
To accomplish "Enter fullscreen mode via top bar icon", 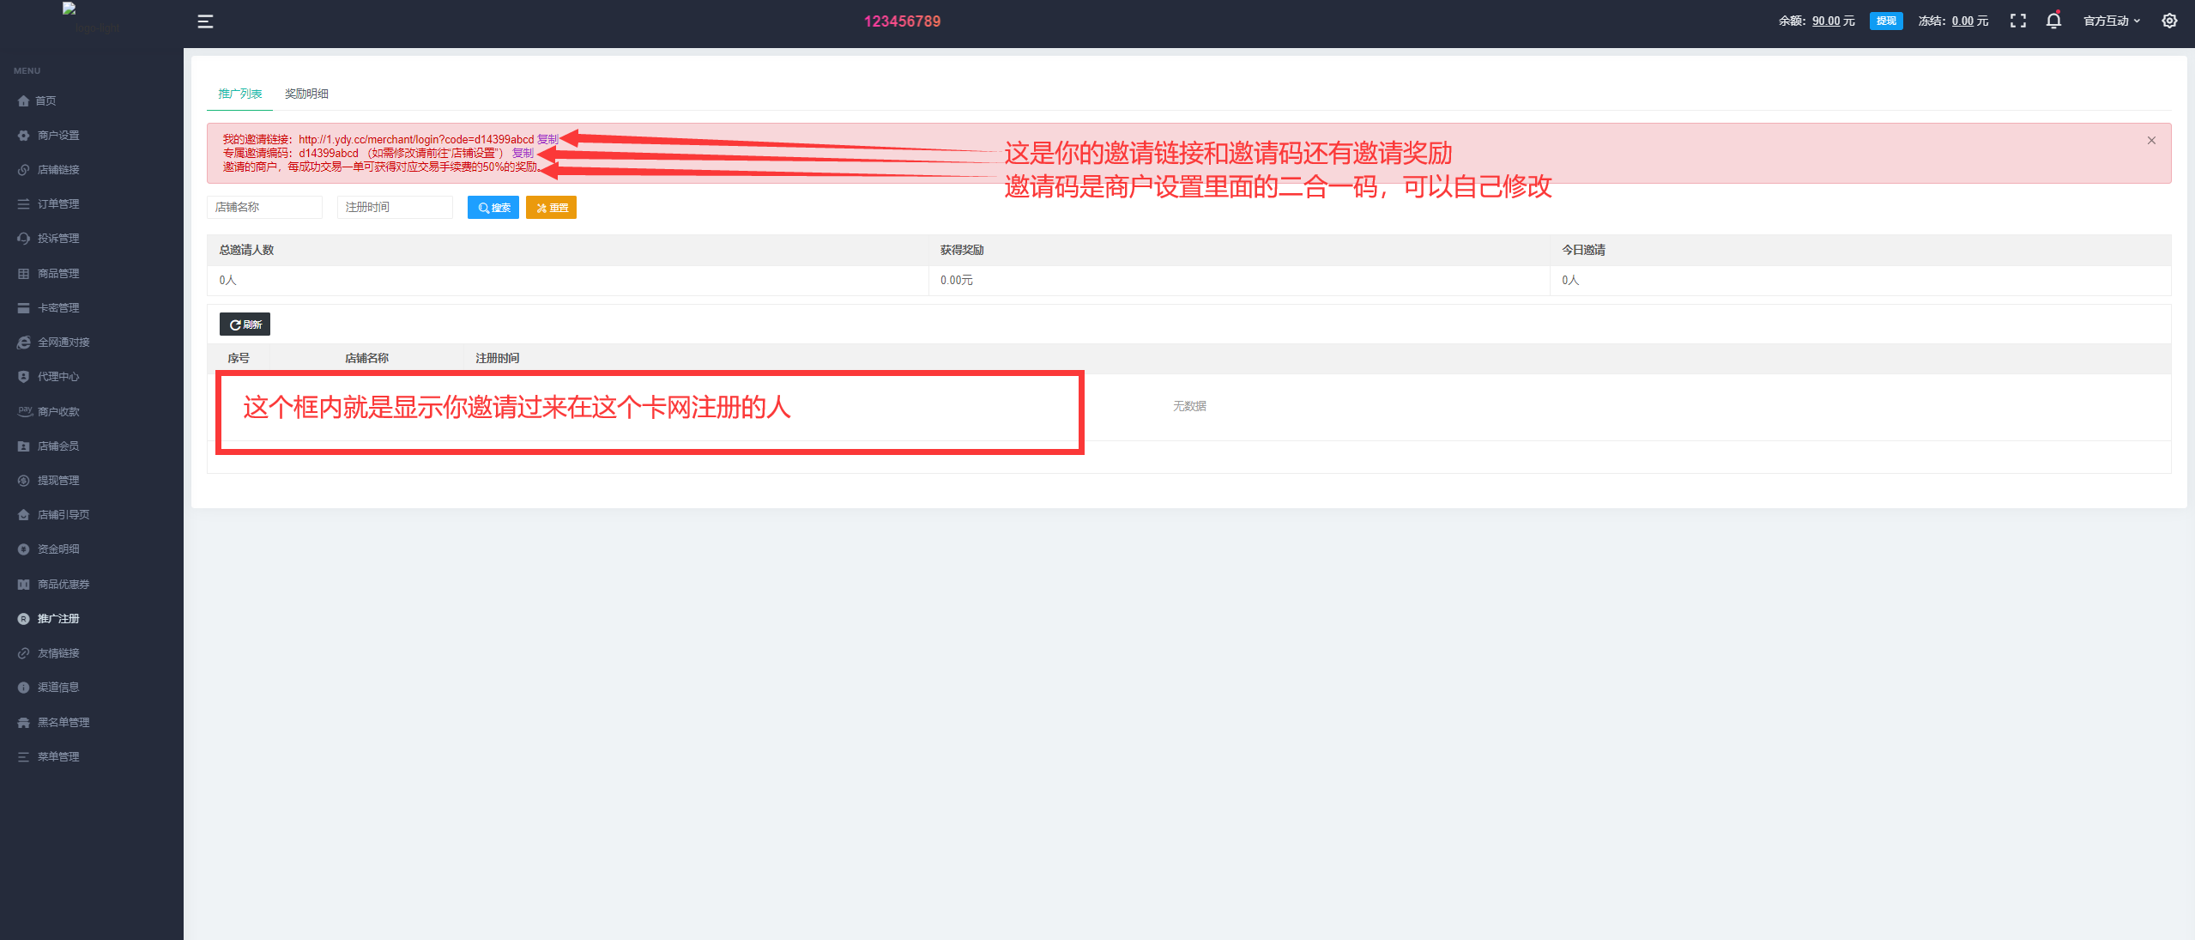I will pos(2018,21).
